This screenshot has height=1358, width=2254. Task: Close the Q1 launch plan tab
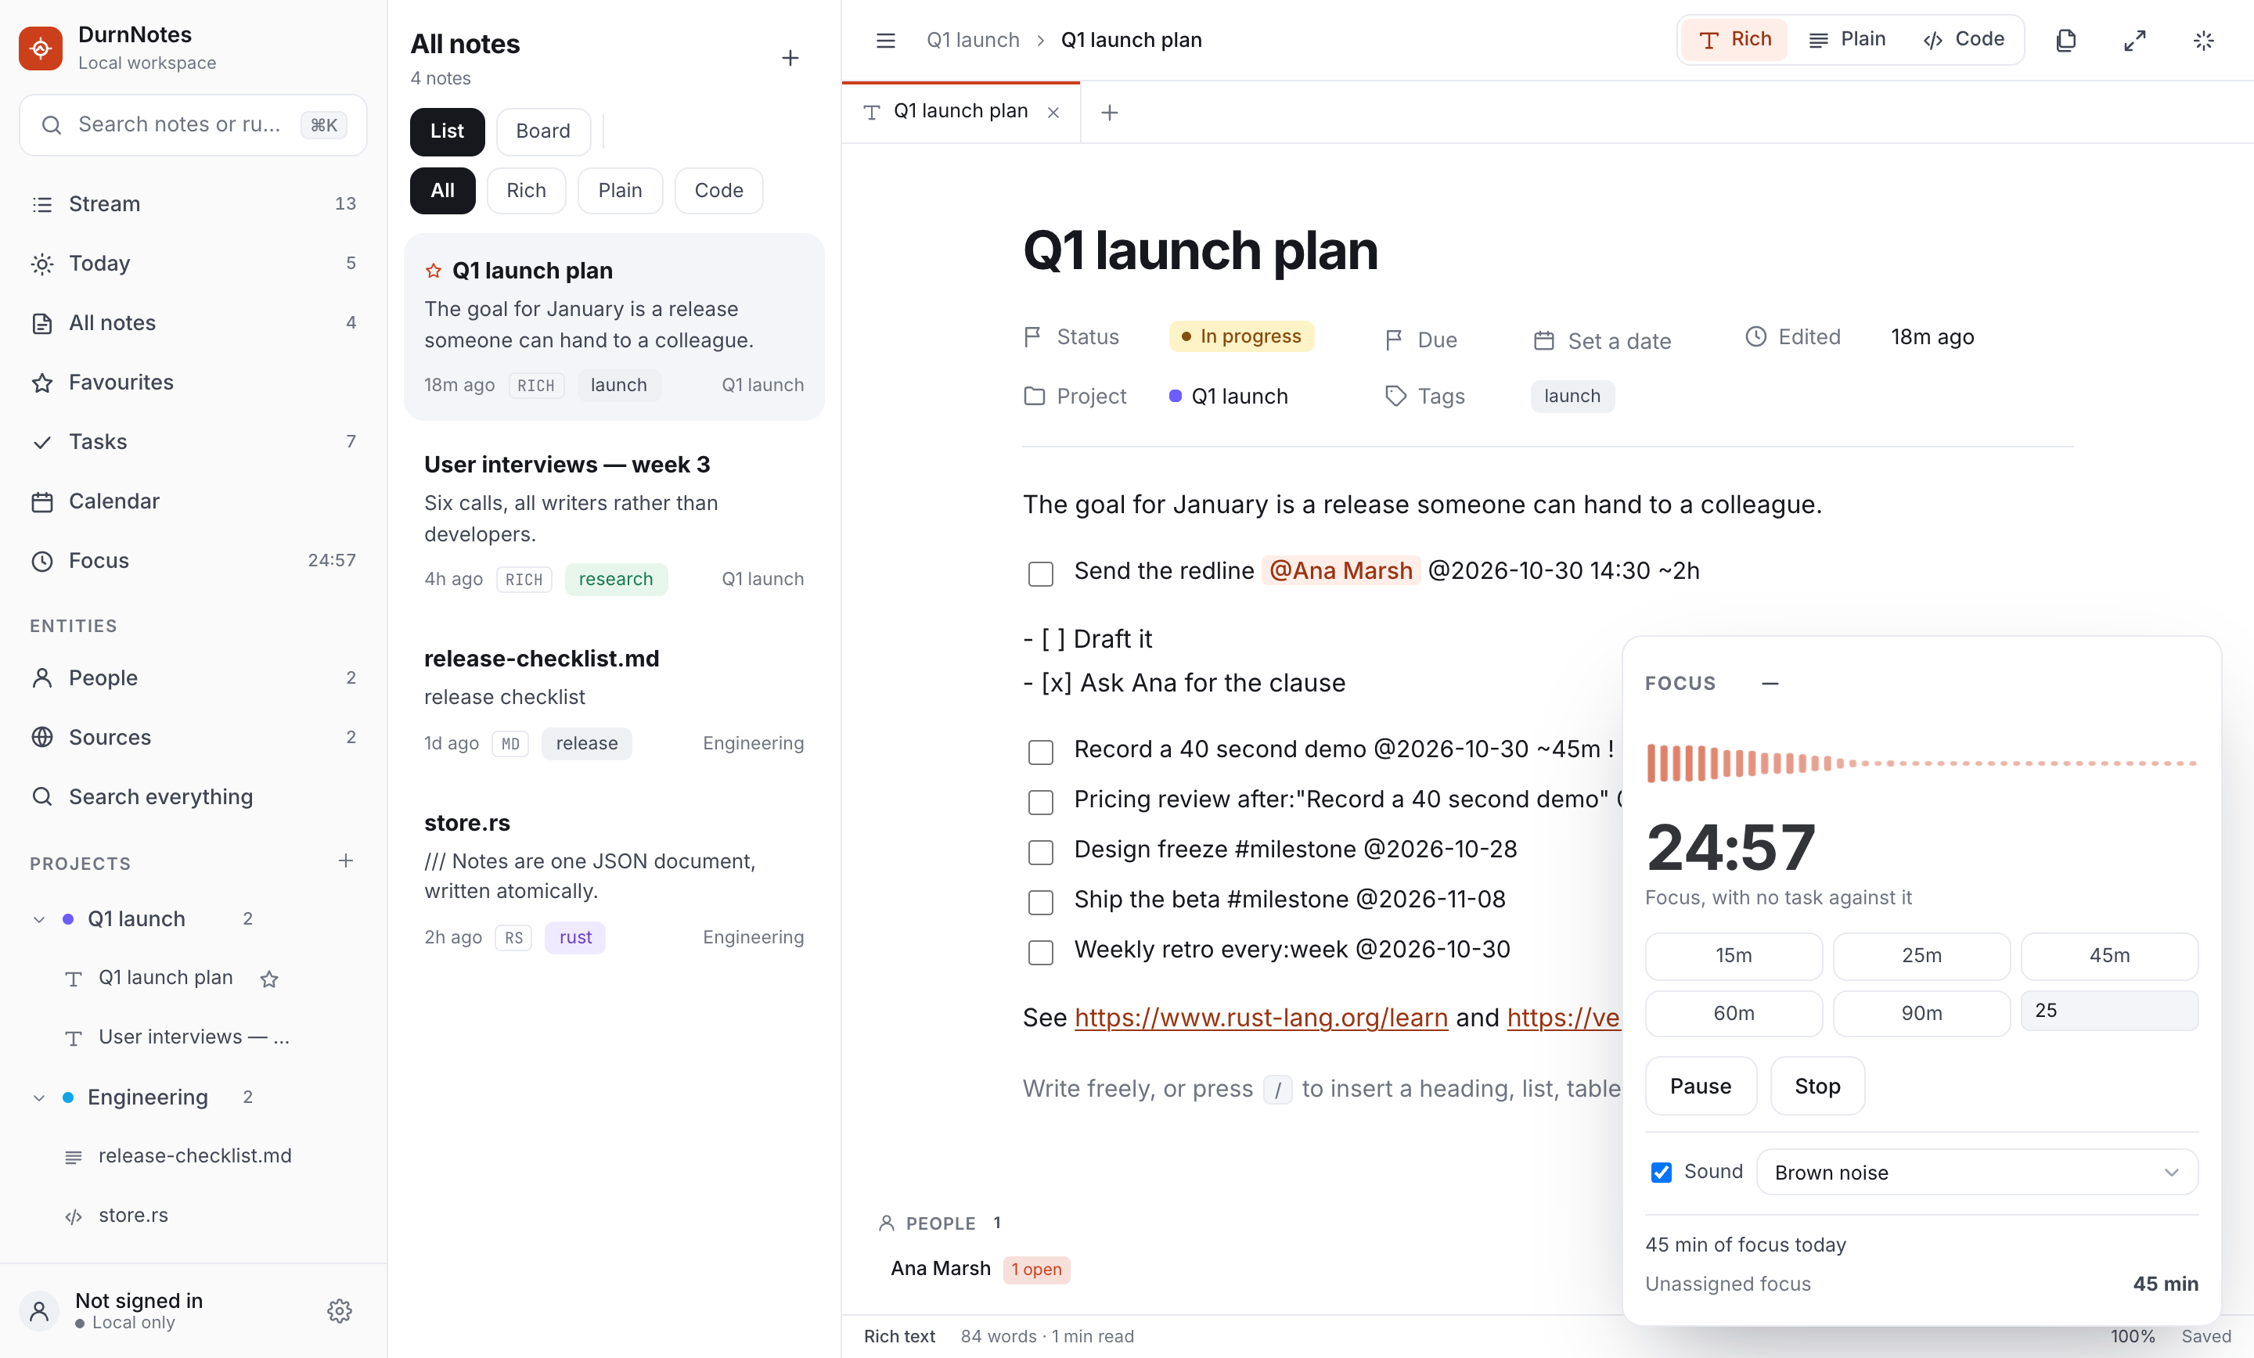(x=1053, y=113)
